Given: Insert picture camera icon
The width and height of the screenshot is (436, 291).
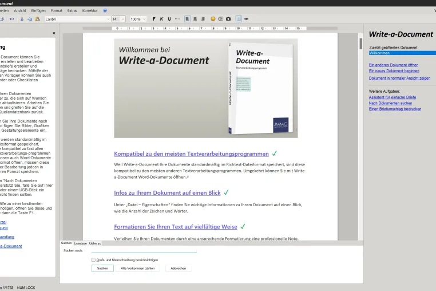Looking at the screenshot, I should pos(228,19).
